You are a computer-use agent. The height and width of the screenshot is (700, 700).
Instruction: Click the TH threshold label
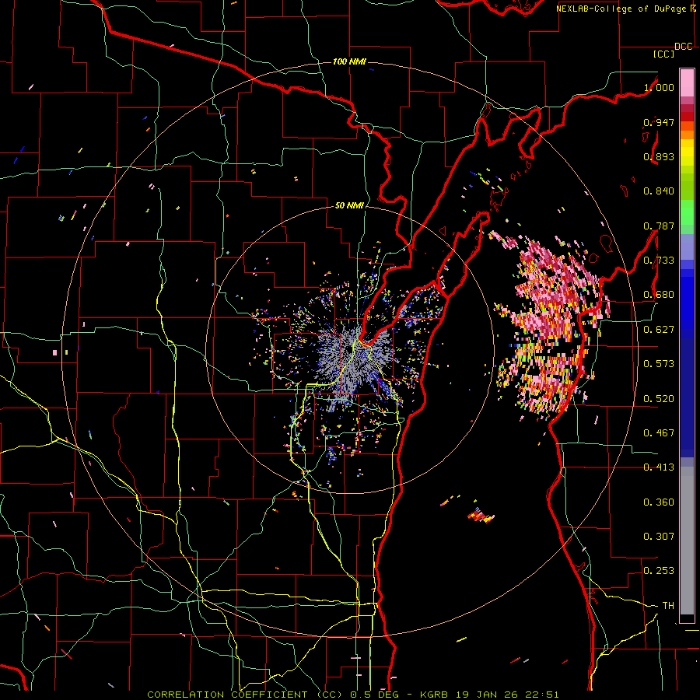pyautogui.click(x=668, y=606)
